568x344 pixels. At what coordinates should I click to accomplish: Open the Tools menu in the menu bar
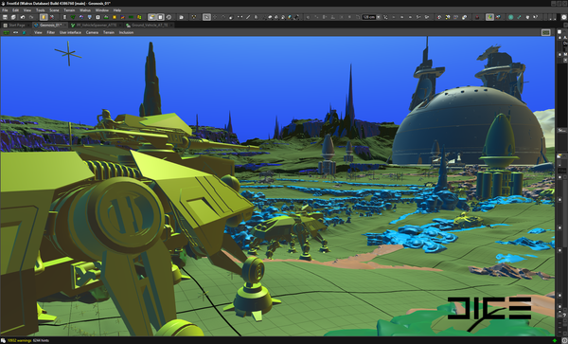[40, 10]
